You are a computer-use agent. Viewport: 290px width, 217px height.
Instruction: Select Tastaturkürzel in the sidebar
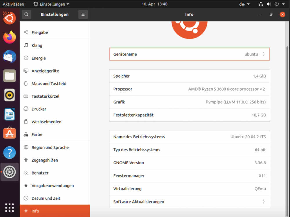(x=55, y=96)
